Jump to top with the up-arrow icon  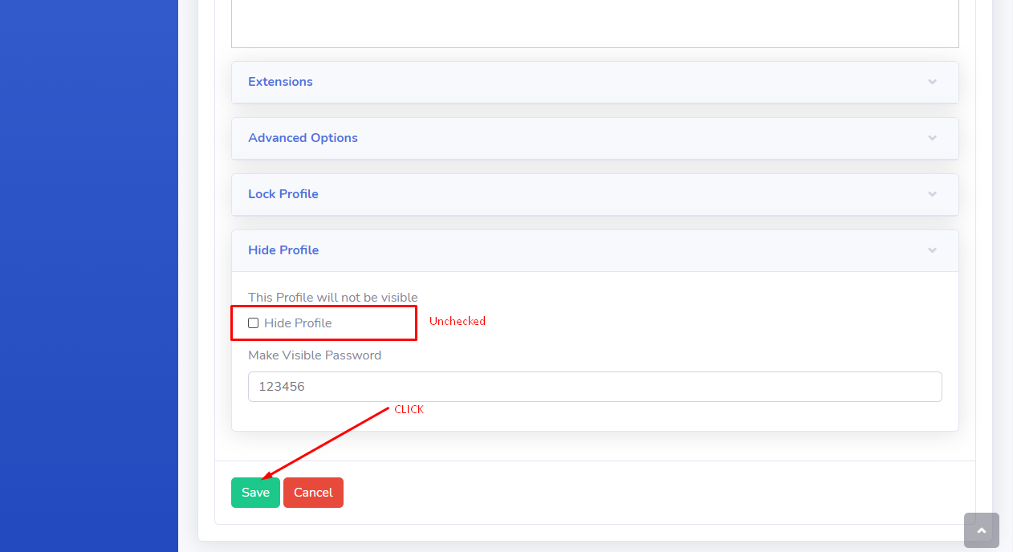pyautogui.click(x=982, y=530)
